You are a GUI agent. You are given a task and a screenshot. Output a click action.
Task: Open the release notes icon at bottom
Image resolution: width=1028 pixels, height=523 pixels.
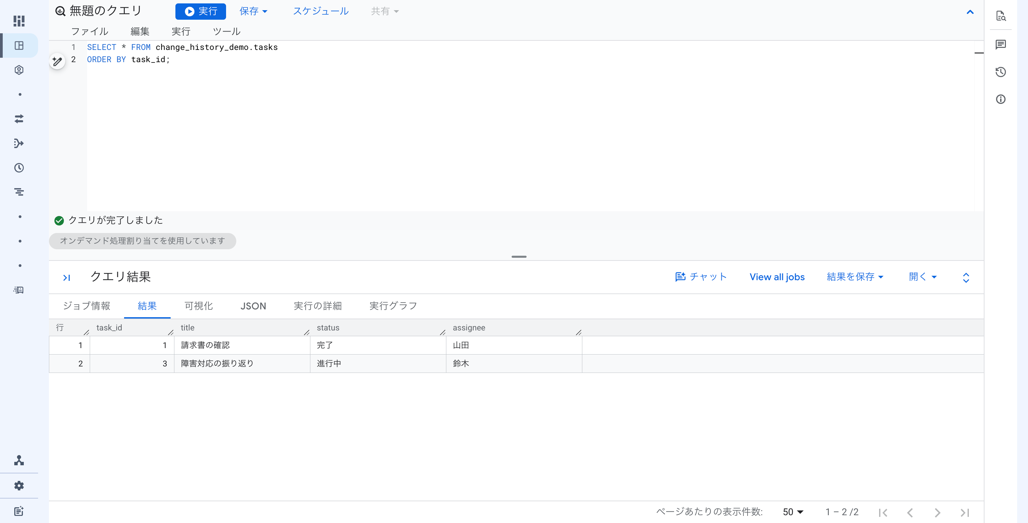pos(19,511)
